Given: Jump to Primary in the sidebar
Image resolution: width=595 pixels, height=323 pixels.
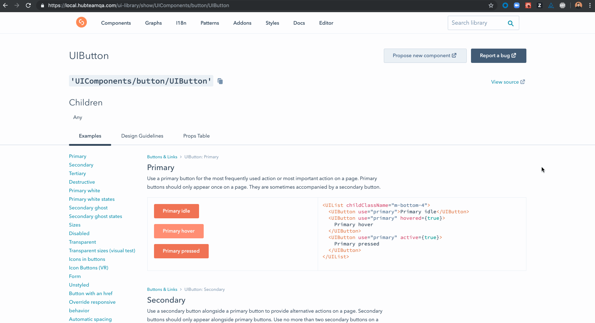Looking at the screenshot, I should click(78, 156).
